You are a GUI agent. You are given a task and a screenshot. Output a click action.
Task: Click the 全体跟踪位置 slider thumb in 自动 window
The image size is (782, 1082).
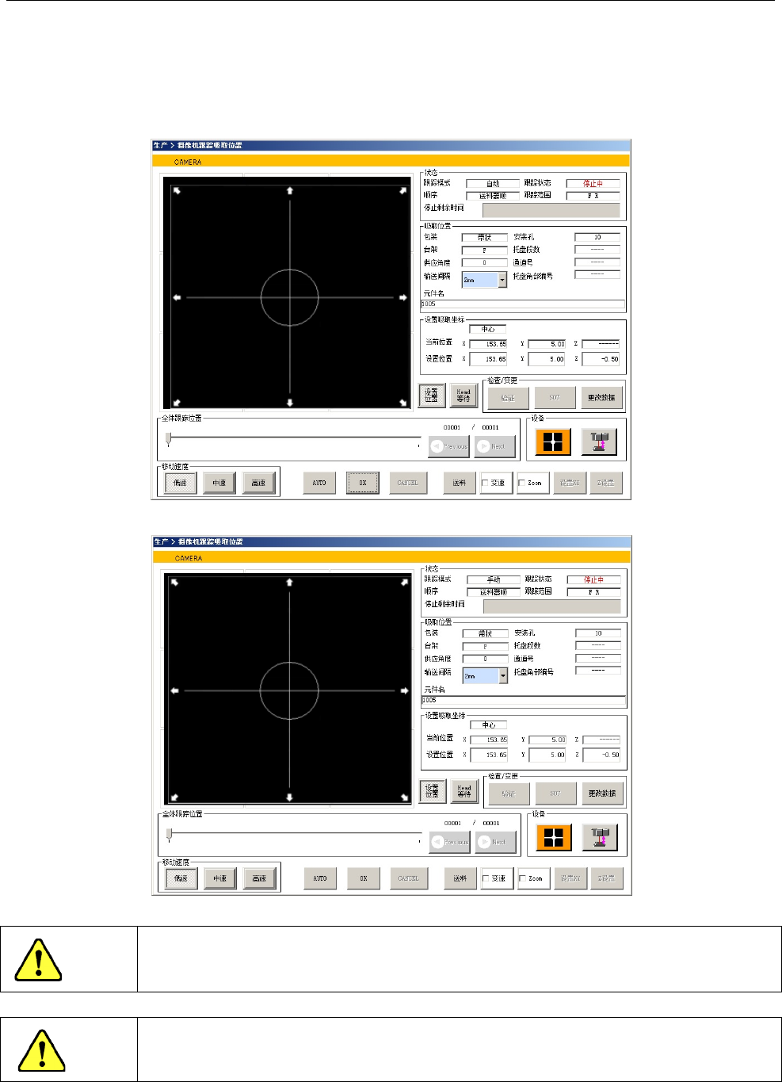coord(168,438)
